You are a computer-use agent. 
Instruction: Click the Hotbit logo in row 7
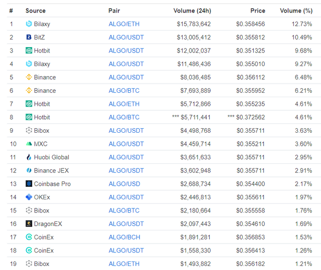(29, 104)
